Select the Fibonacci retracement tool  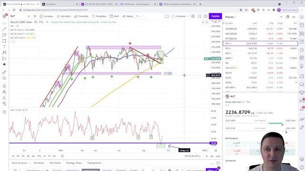[4, 35]
